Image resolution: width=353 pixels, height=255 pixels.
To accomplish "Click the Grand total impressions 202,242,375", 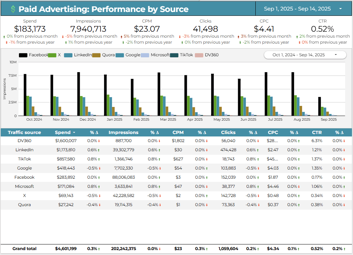I will [123, 249].
